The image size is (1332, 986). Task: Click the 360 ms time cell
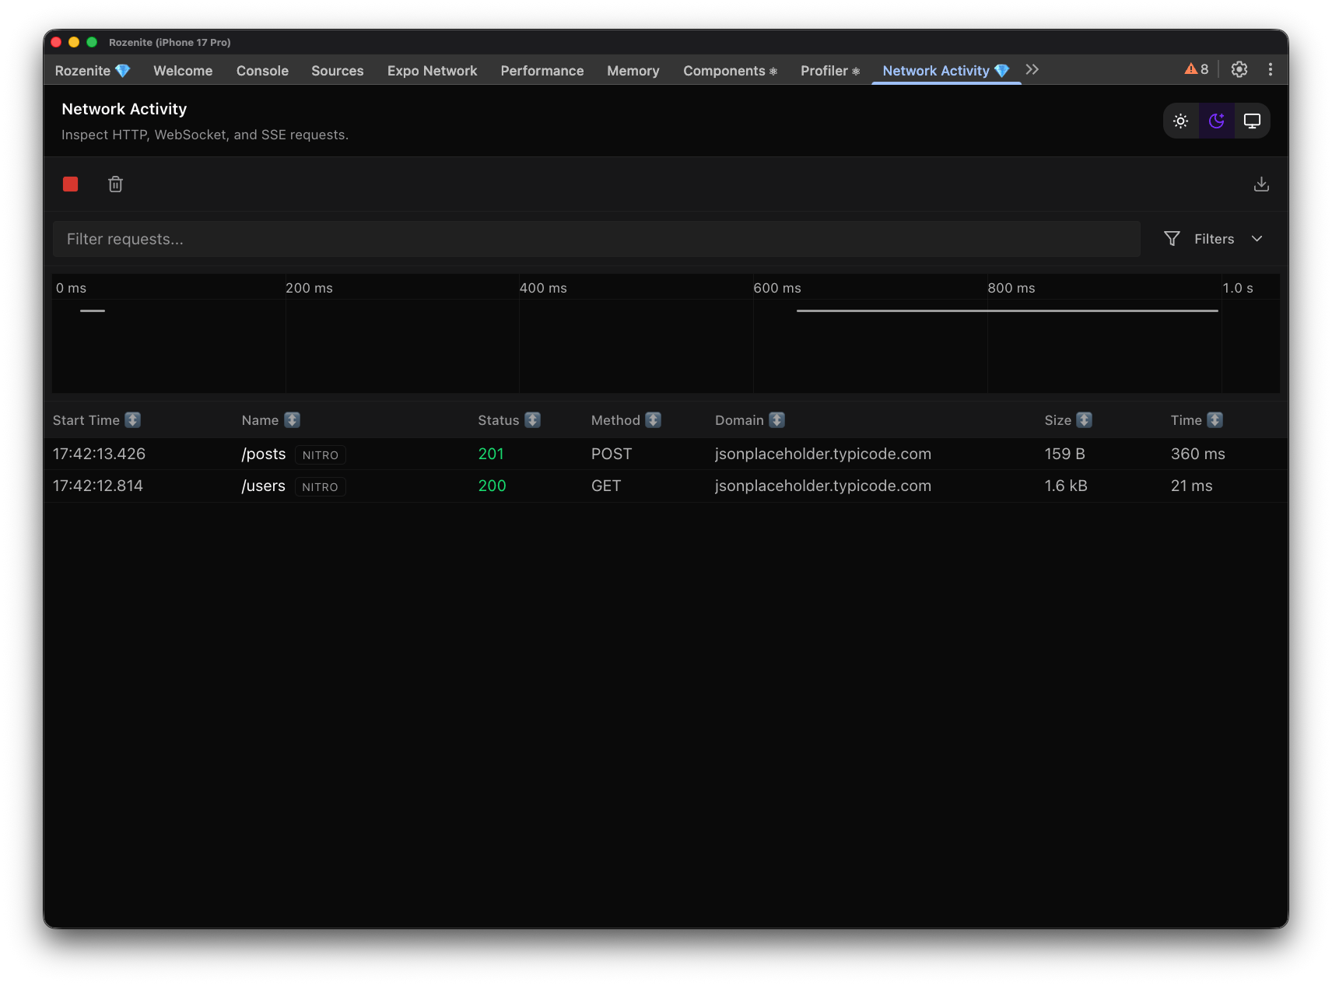pos(1197,454)
